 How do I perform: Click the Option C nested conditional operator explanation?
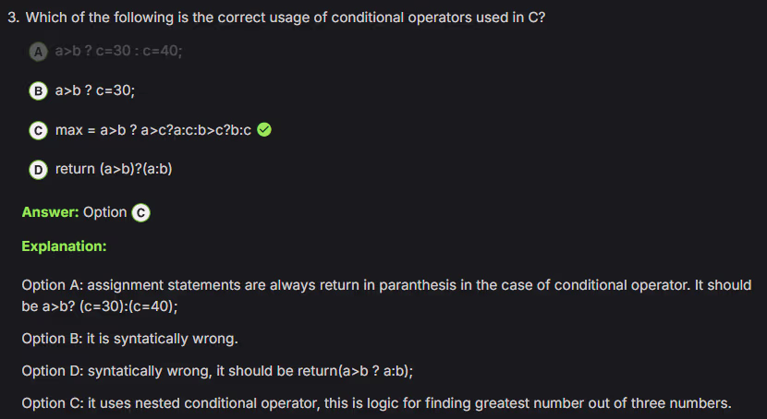pyautogui.click(x=376, y=403)
